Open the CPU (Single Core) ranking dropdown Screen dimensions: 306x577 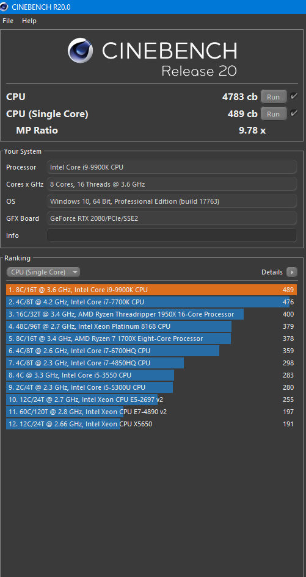pyautogui.click(x=43, y=272)
